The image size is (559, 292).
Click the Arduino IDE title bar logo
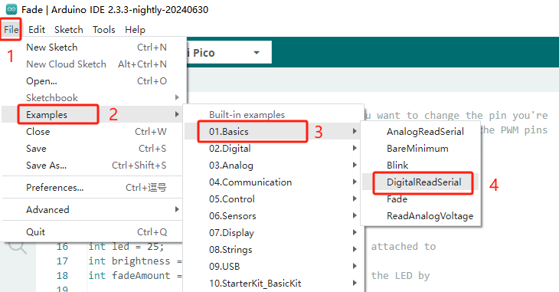click(x=11, y=10)
